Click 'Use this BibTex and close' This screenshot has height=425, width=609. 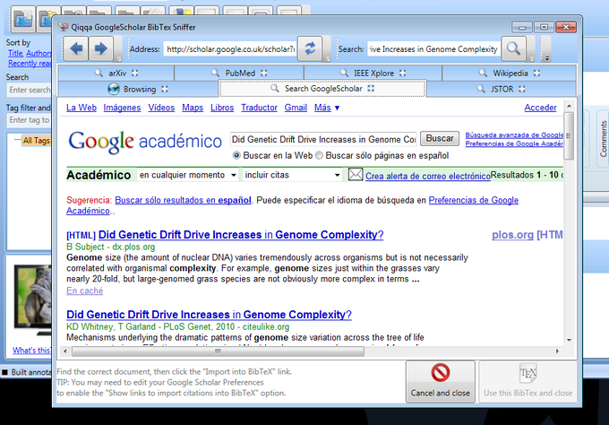click(x=528, y=382)
